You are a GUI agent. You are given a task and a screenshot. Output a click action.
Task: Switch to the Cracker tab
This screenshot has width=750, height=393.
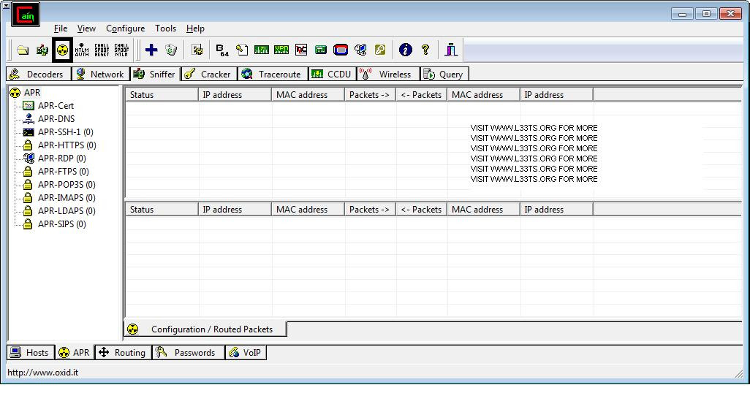click(x=209, y=74)
